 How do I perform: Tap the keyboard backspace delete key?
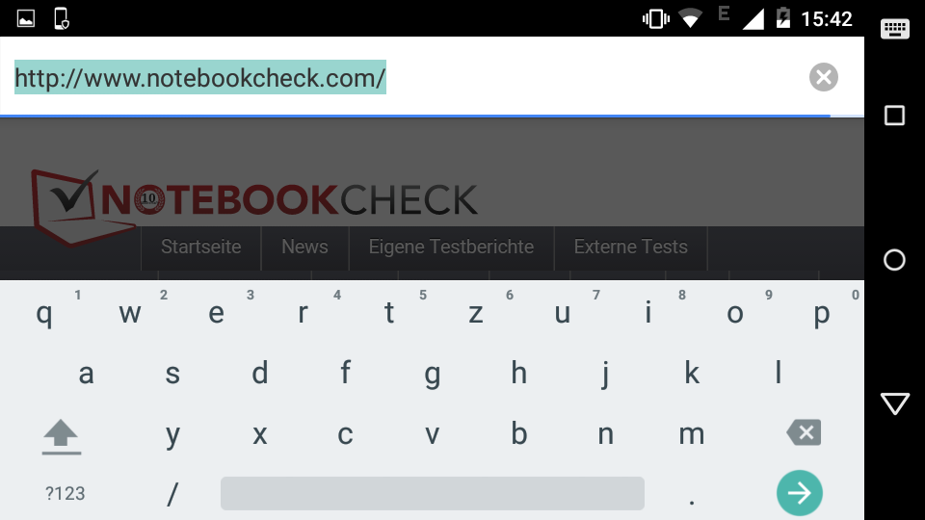[x=804, y=432]
